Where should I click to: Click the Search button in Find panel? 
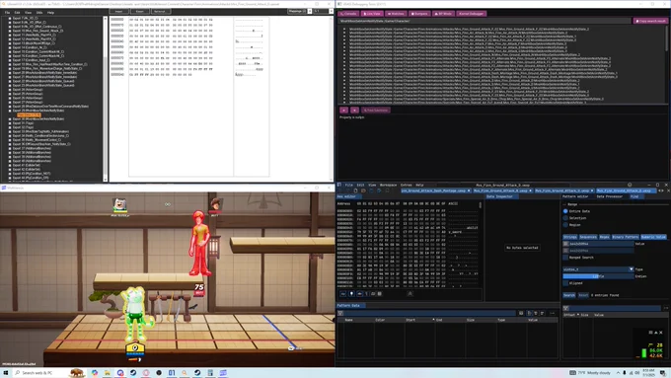[x=568, y=295]
